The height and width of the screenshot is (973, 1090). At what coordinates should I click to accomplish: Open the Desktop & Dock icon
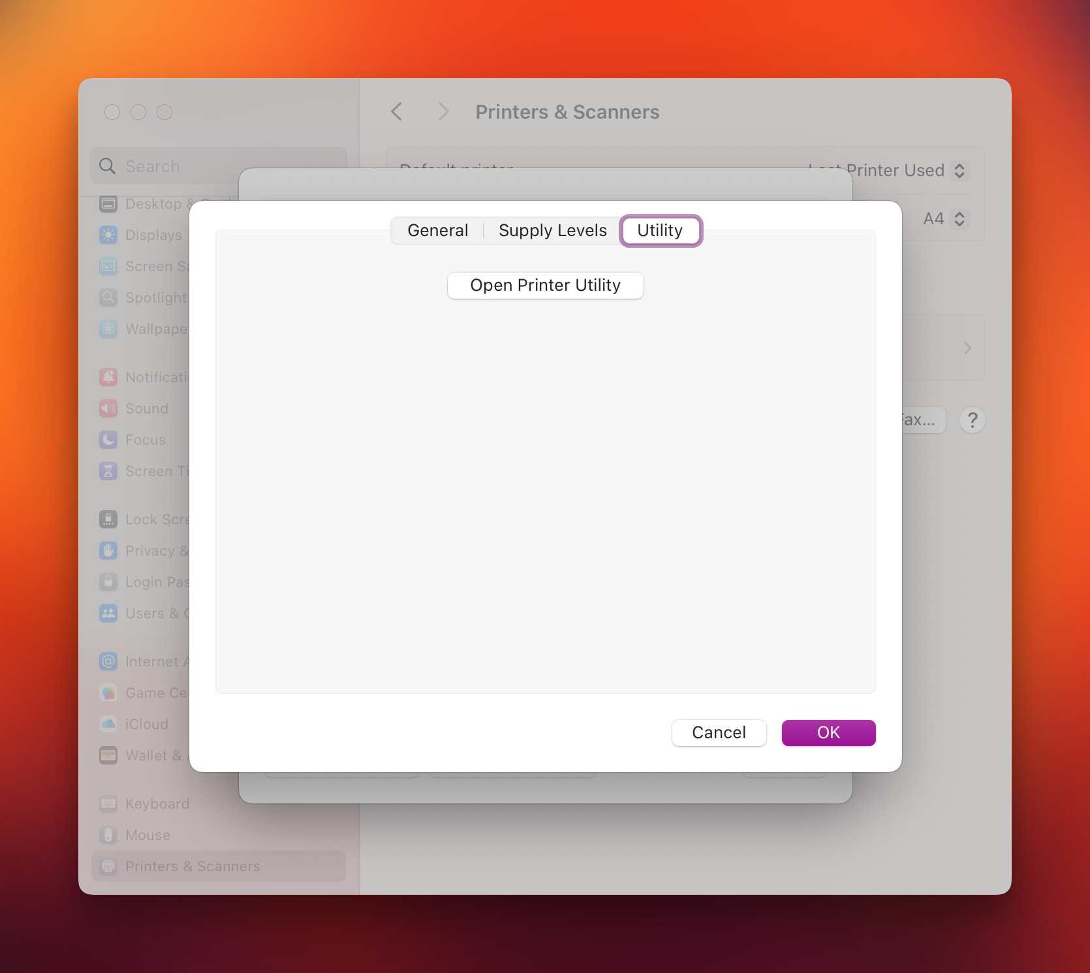(108, 203)
